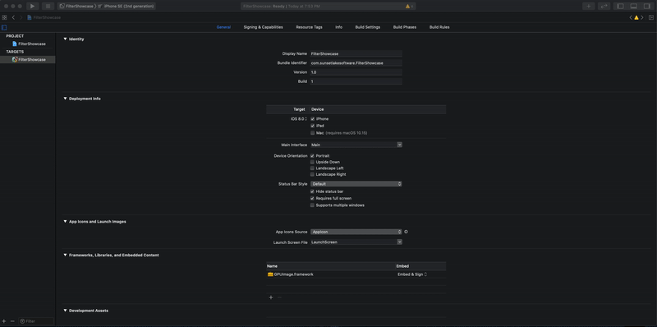Open the Build Rules tab

(439, 27)
